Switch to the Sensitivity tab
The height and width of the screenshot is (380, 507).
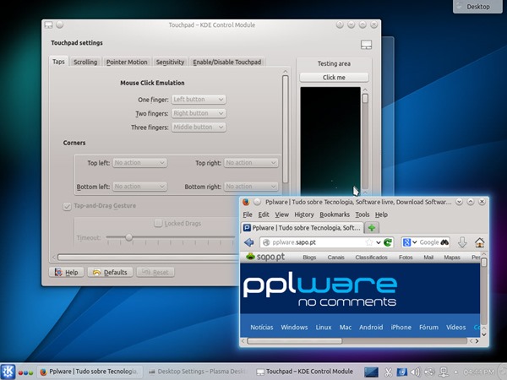click(170, 62)
